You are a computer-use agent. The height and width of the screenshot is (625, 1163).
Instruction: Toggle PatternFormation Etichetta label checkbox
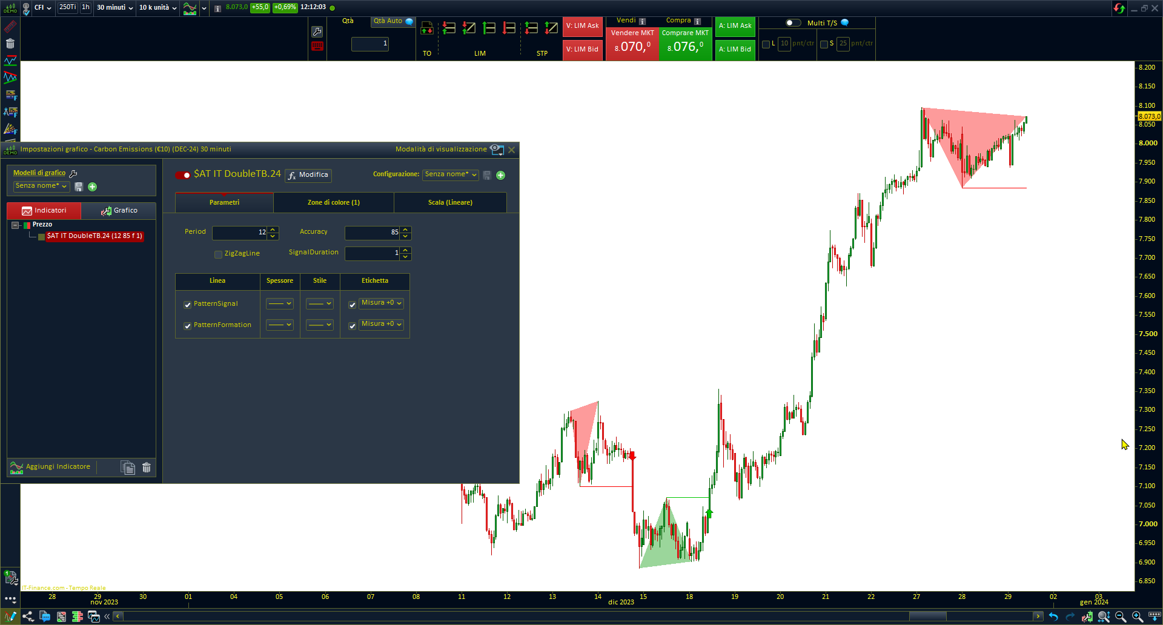(353, 325)
